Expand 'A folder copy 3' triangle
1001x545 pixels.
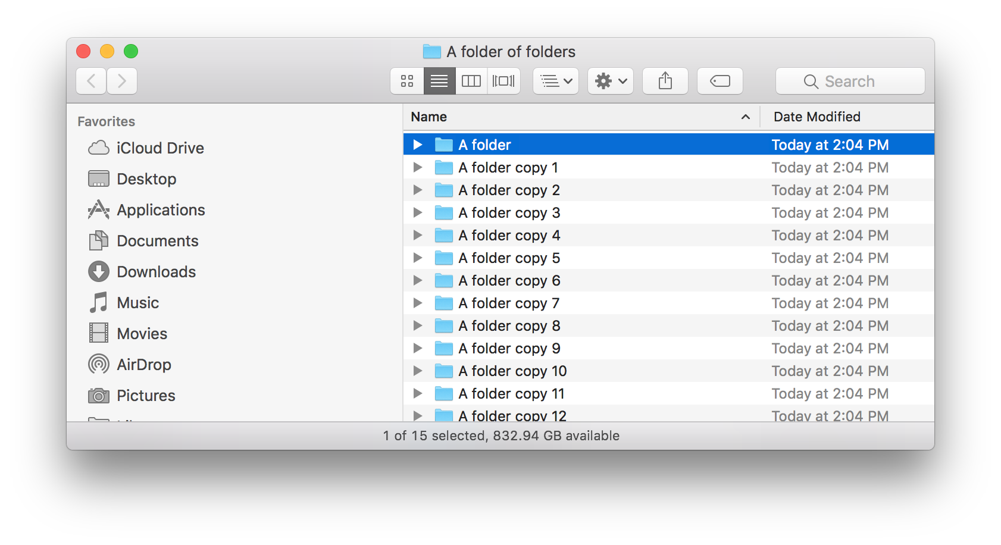click(x=418, y=212)
